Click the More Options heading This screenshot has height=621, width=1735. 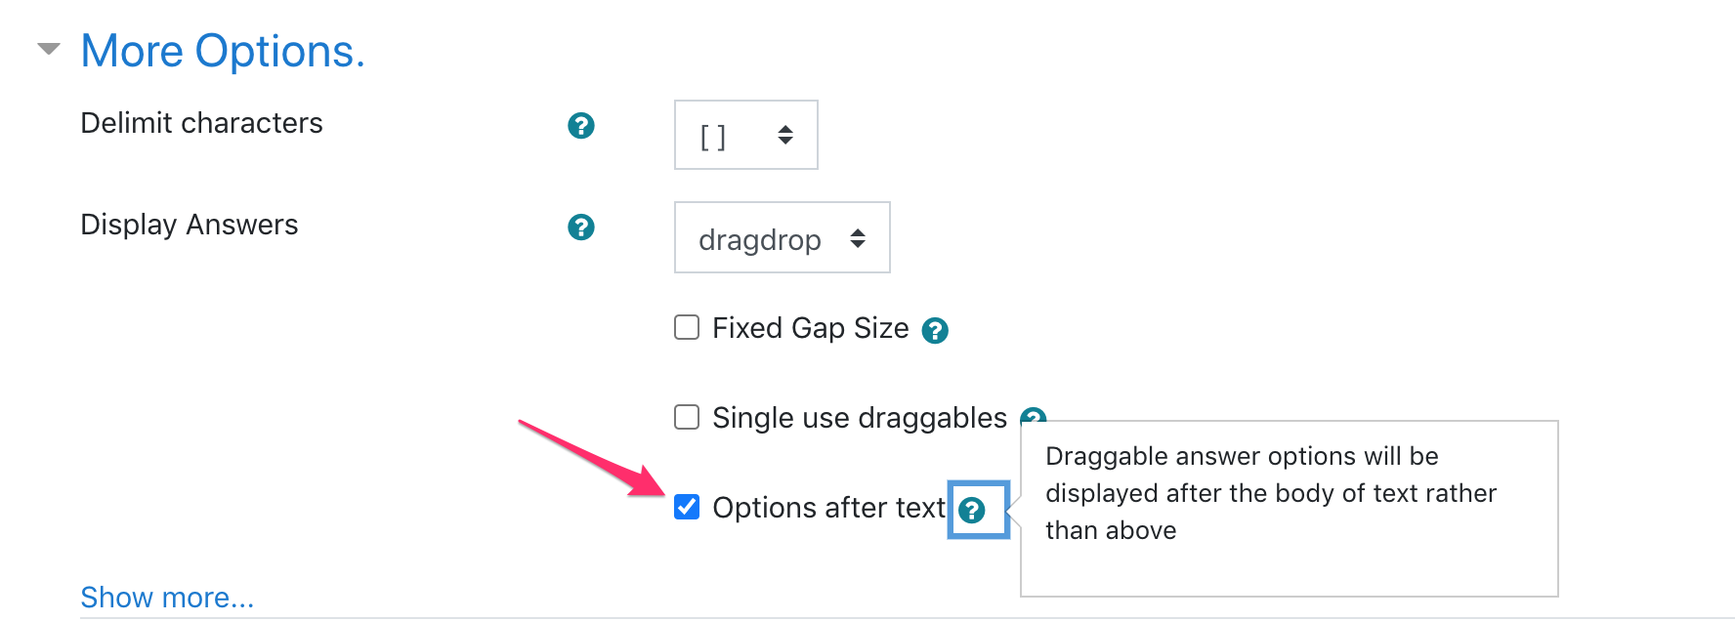[x=223, y=50]
